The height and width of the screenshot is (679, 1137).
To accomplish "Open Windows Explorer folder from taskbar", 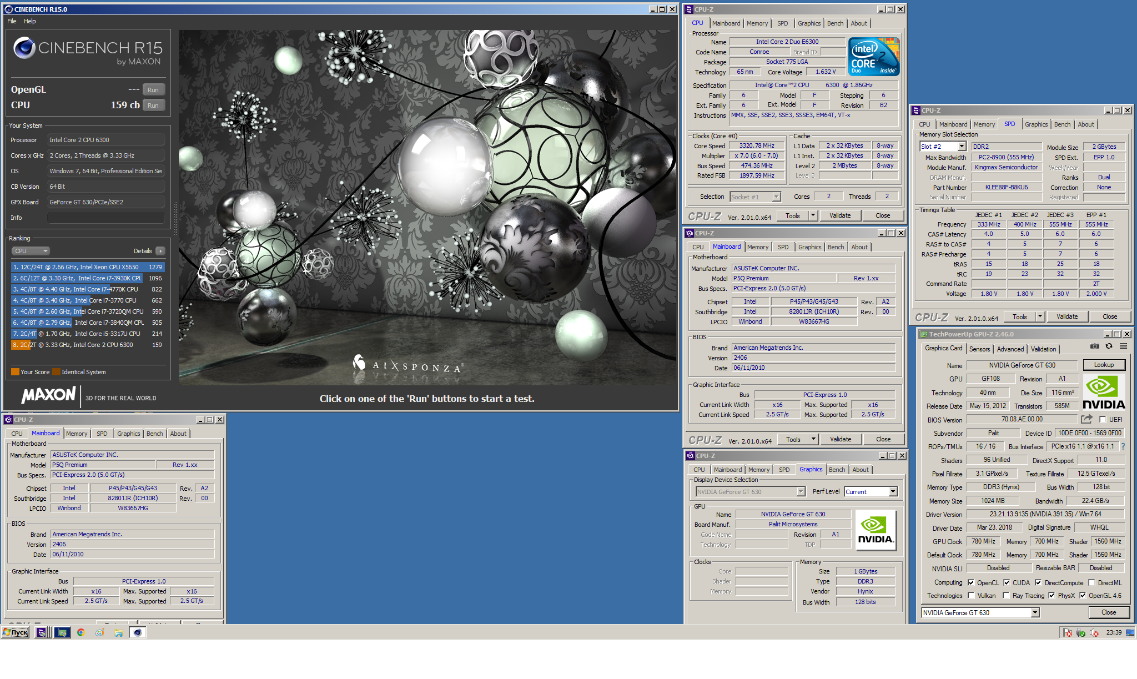I will [x=118, y=632].
